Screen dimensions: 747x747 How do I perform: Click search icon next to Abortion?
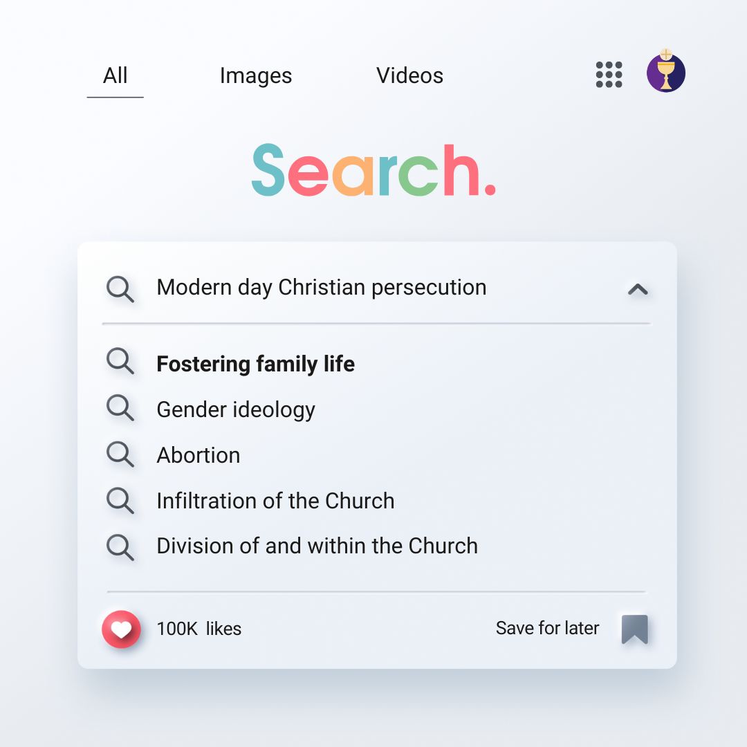coord(120,454)
